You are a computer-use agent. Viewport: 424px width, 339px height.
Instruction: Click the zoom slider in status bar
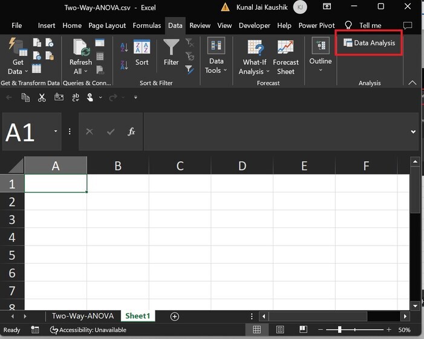tap(340, 330)
